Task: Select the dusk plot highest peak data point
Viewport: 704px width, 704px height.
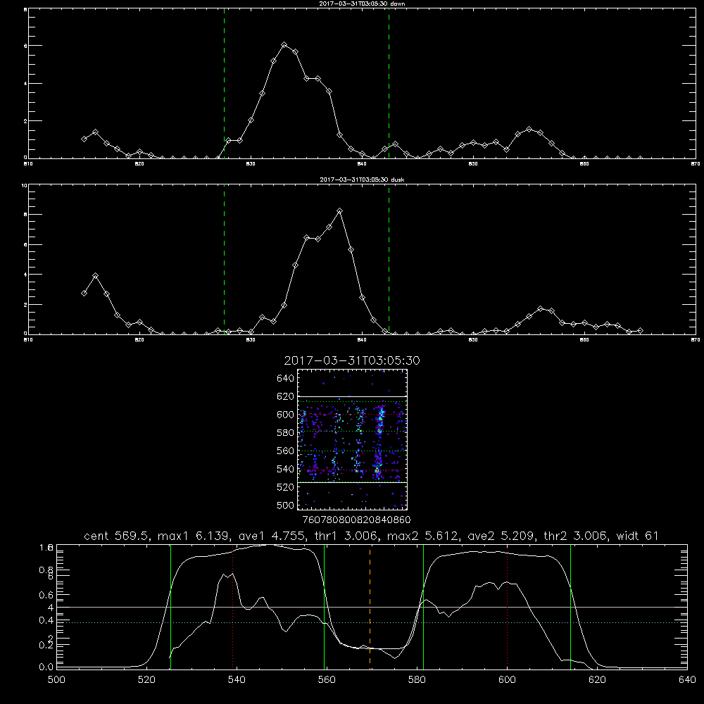Action: (x=340, y=211)
